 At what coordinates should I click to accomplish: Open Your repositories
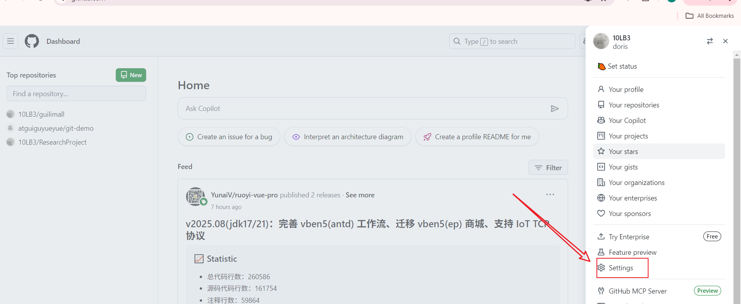pyautogui.click(x=659, y=105)
